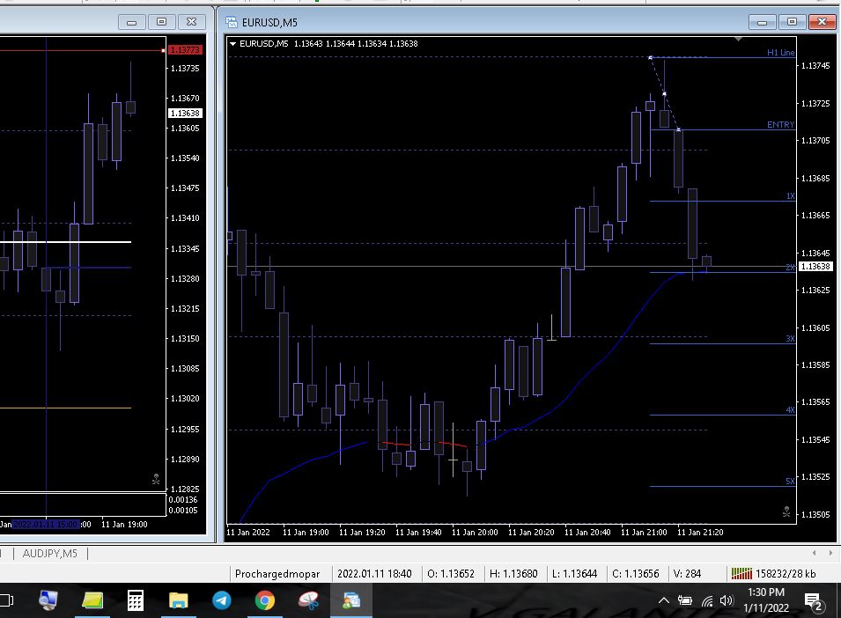Switch to the AUDJPY,M5 chart tab
This screenshot has height=618, width=841.
(50, 553)
